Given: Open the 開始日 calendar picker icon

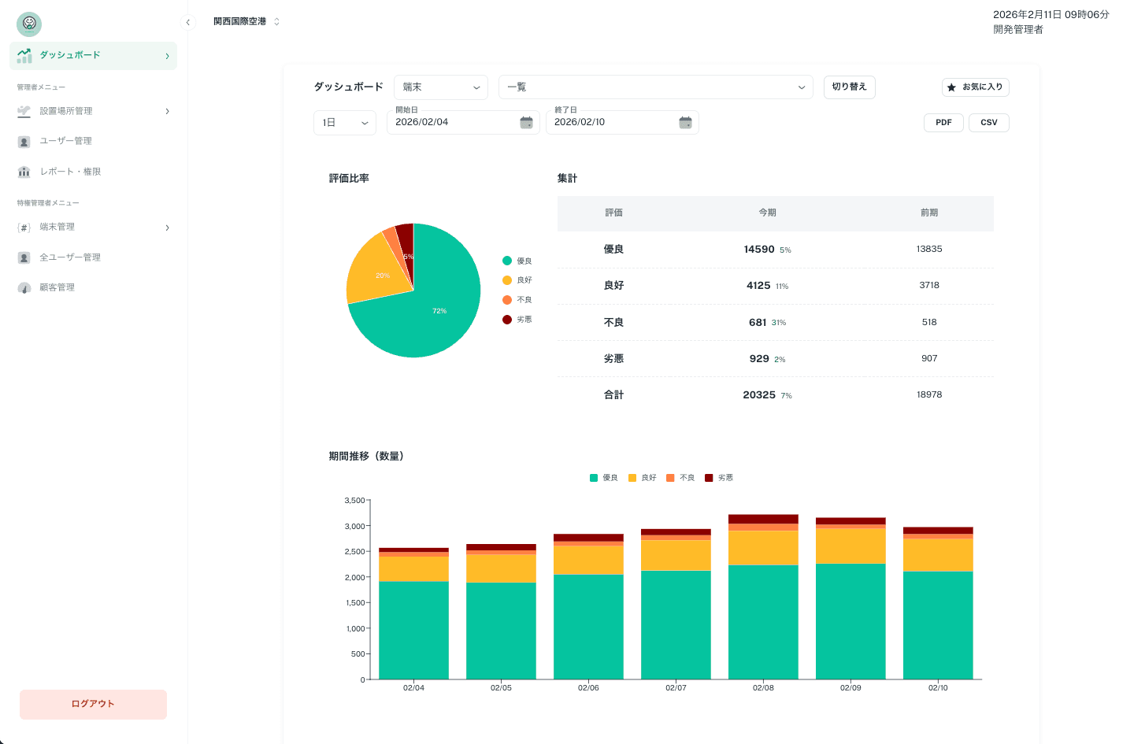Looking at the screenshot, I should click(526, 122).
